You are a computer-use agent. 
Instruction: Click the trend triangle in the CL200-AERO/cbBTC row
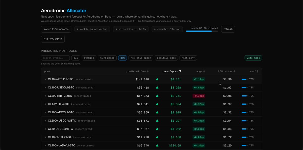157,112
